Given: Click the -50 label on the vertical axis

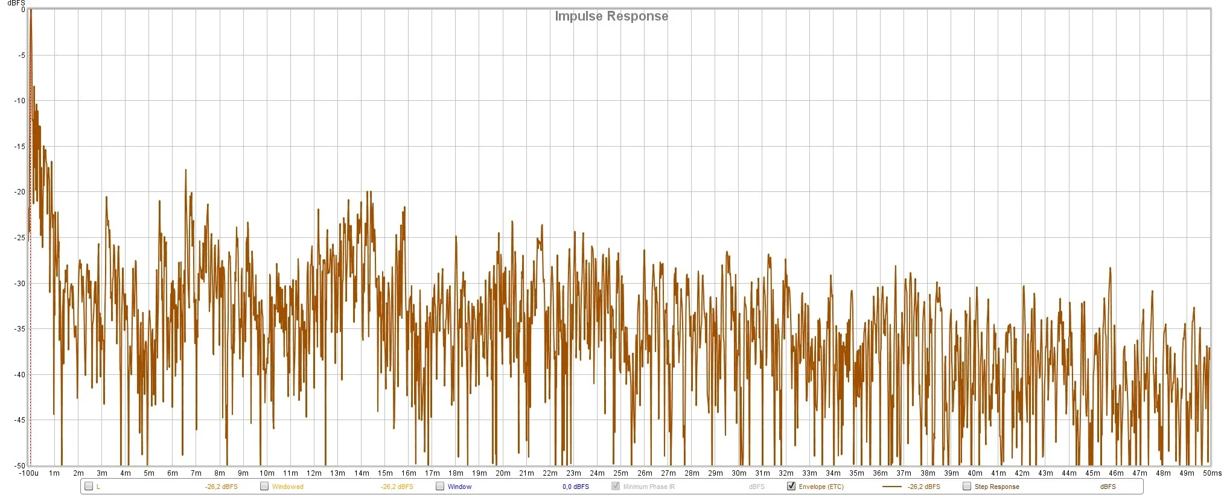Looking at the screenshot, I should (x=20, y=465).
